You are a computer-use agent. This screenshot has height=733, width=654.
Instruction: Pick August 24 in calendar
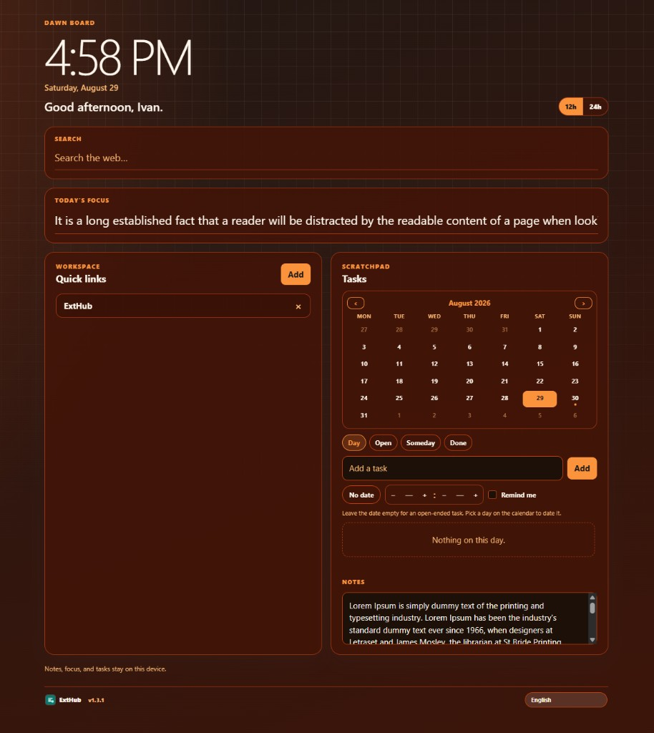pyautogui.click(x=364, y=399)
